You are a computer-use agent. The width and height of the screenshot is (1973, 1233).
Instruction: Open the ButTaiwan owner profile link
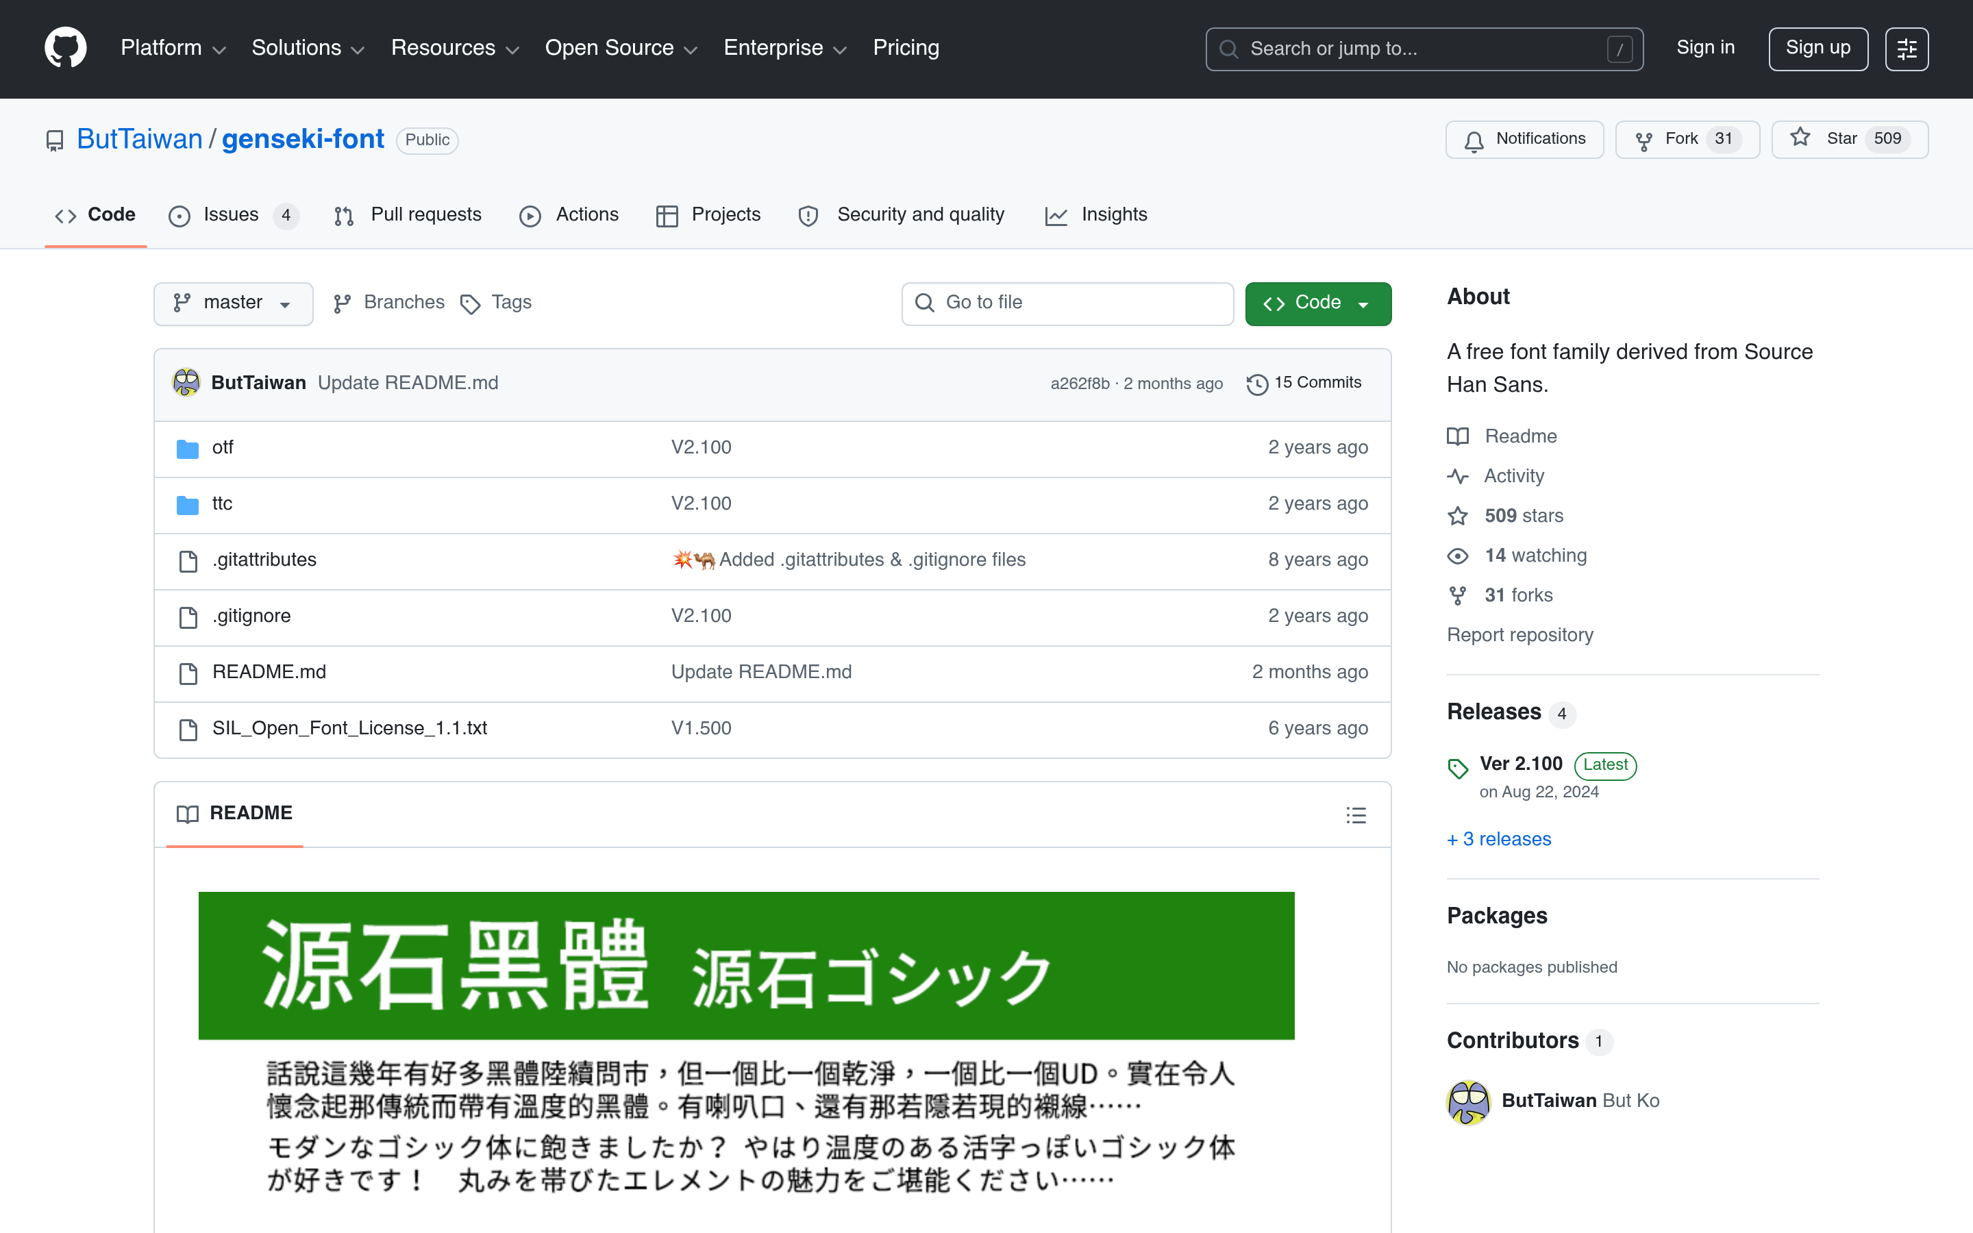pos(140,140)
